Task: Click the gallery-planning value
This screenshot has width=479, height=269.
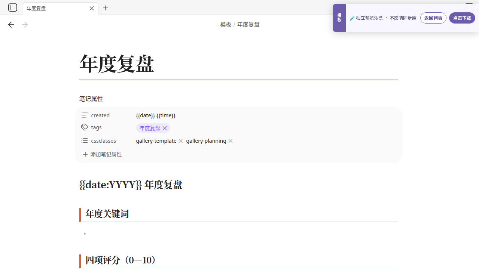Action: (x=206, y=141)
